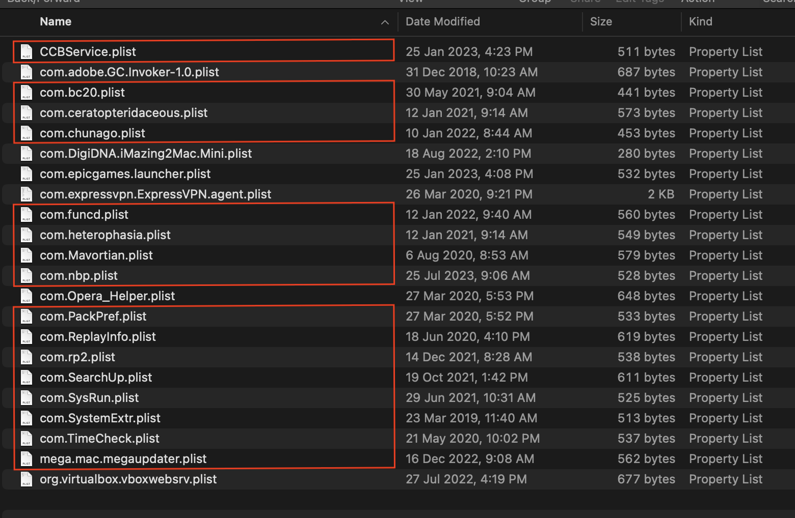The image size is (795, 518).
Task: Click the size value 511 bytes
Action: (x=646, y=51)
